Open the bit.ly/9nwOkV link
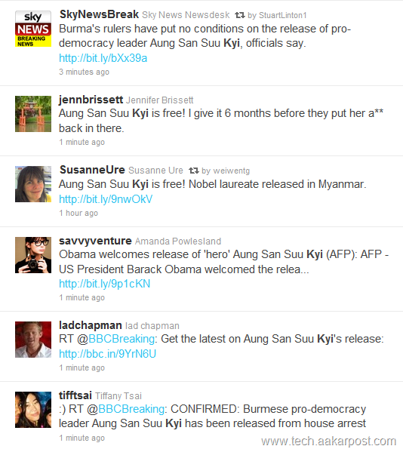403x449 pixels. [x=106, y=199]
